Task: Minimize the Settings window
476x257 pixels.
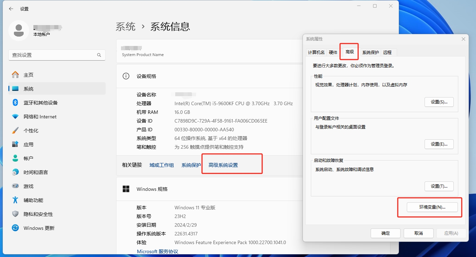Action: (359, 6)
